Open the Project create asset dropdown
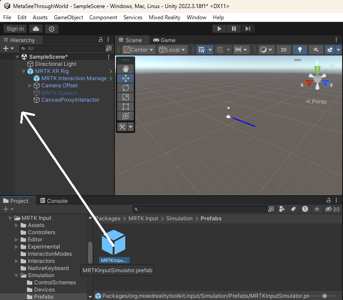 tap(9, 209)
